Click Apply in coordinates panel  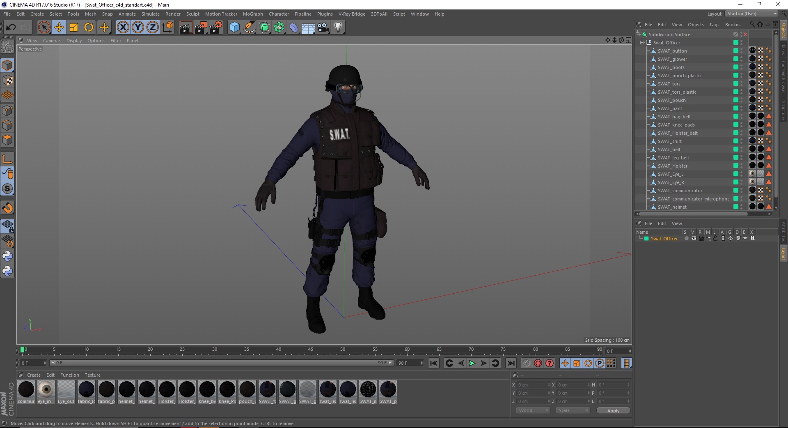pyautogui.click(x=613, y=411)
